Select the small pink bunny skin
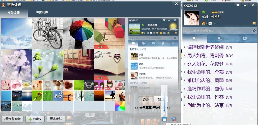Viewport: 258px width, 125px height. (6, 85)
